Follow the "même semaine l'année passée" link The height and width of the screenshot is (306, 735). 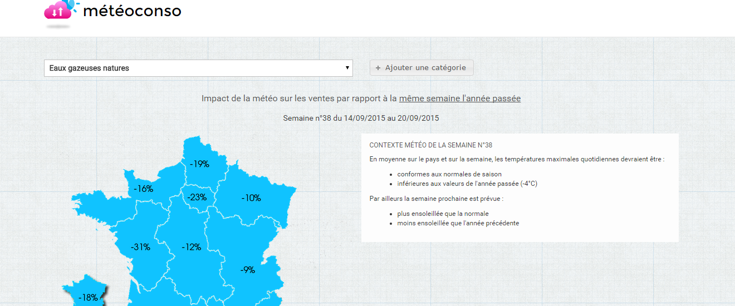pyautogui.click(x=459, y=98)
